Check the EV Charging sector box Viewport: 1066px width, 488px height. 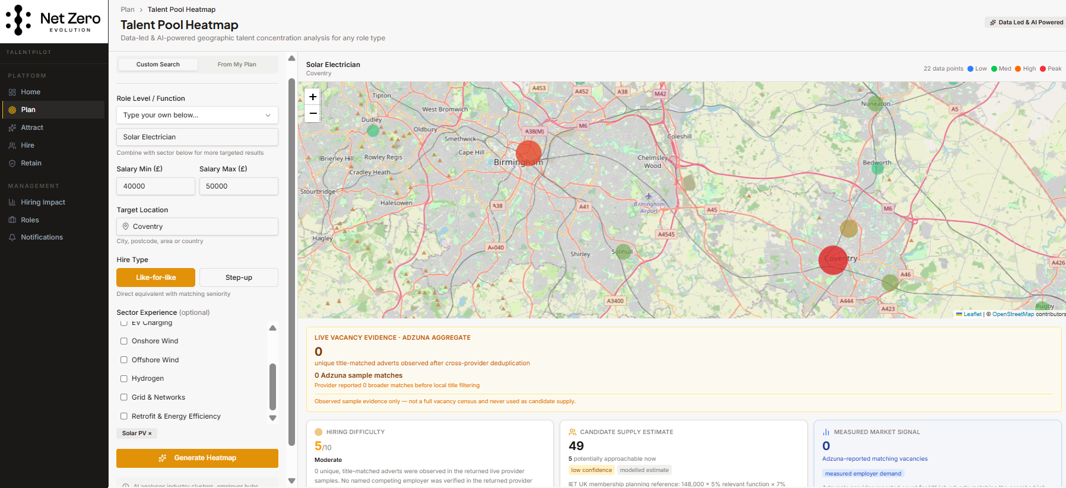pyautogui.click(x=124, y=323)
